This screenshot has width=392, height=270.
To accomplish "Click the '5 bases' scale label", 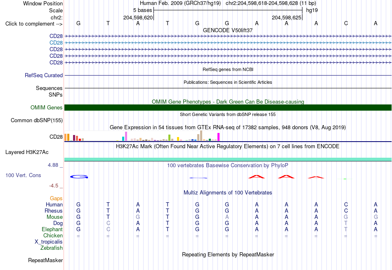I will 142,10.
